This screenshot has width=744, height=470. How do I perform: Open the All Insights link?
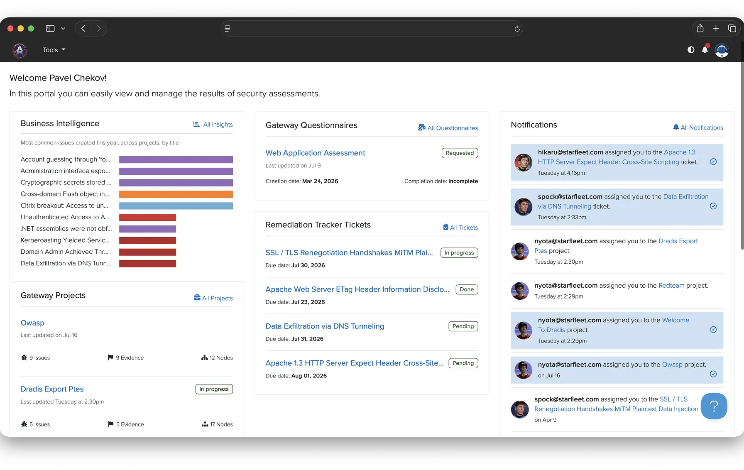(x=213, y=125)
